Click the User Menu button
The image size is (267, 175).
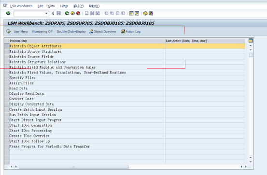(21, 31)
